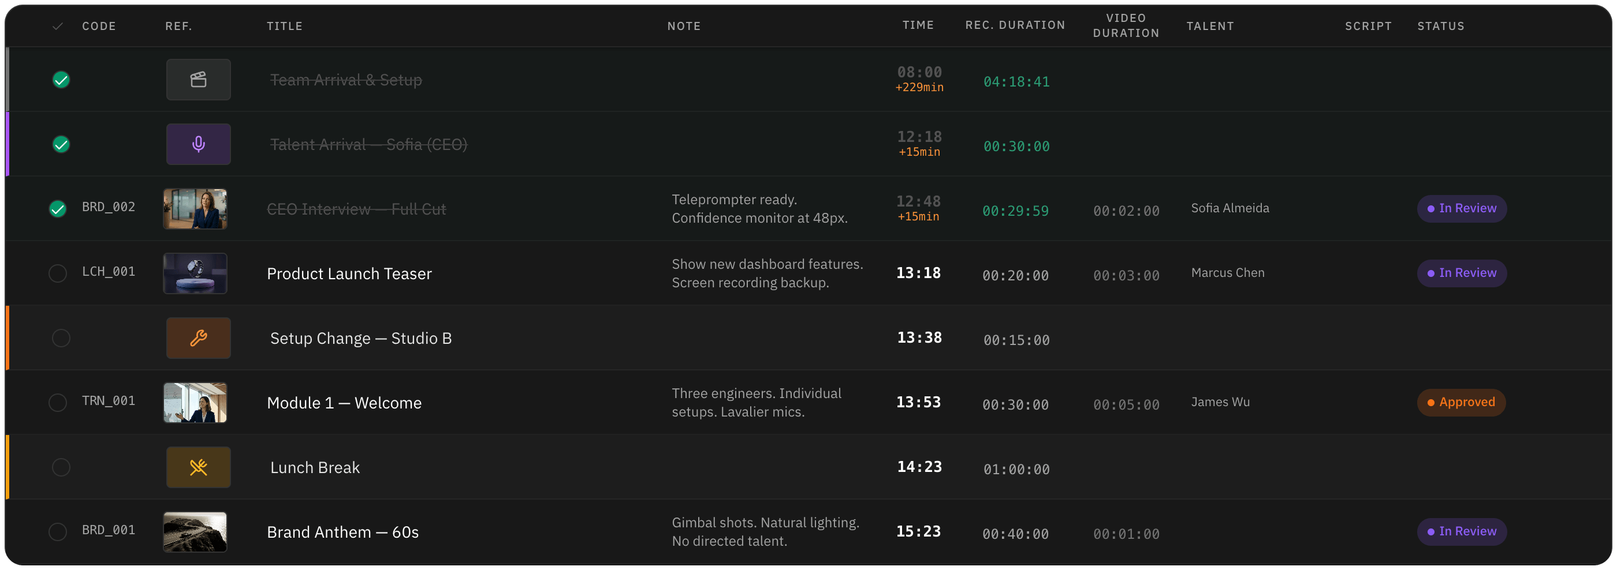This screenshot has width=1617, height=570.
Task: Open the Module 1 — Welcome thumbnail
Action: [195, 403]
